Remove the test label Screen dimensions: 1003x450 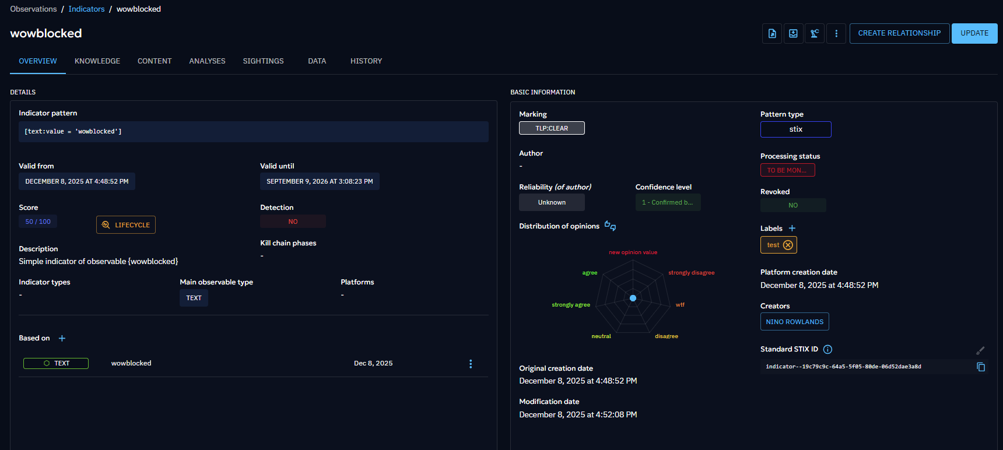coord(788,245)
